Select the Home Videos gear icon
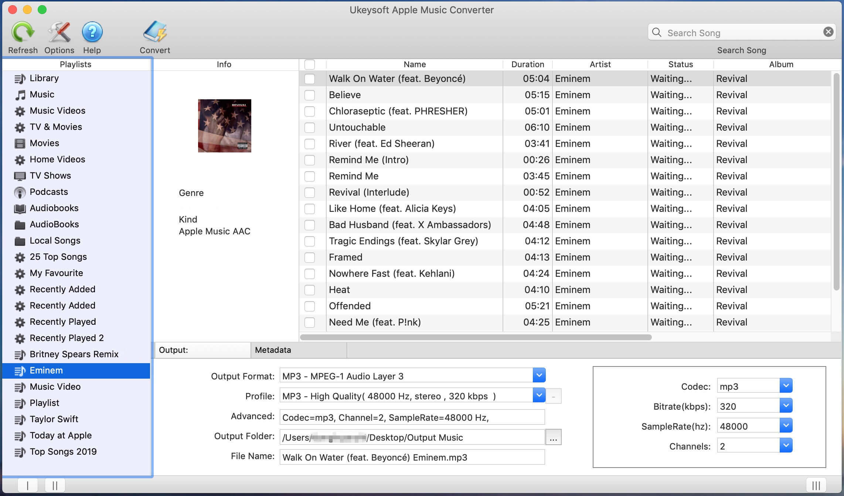844x496 pixels. coord(20,160)
